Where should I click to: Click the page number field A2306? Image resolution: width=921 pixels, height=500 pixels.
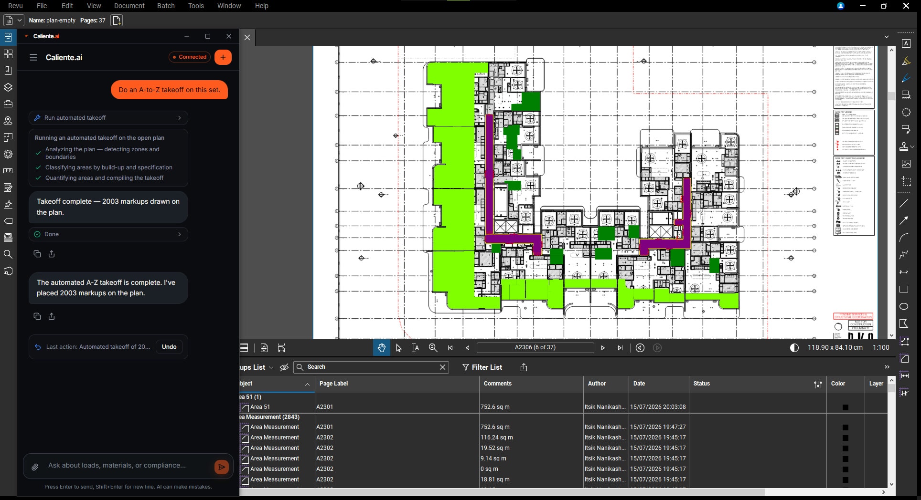pyautogui.click(x=535, y=347)
